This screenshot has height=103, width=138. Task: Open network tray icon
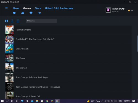pos(105,101)
